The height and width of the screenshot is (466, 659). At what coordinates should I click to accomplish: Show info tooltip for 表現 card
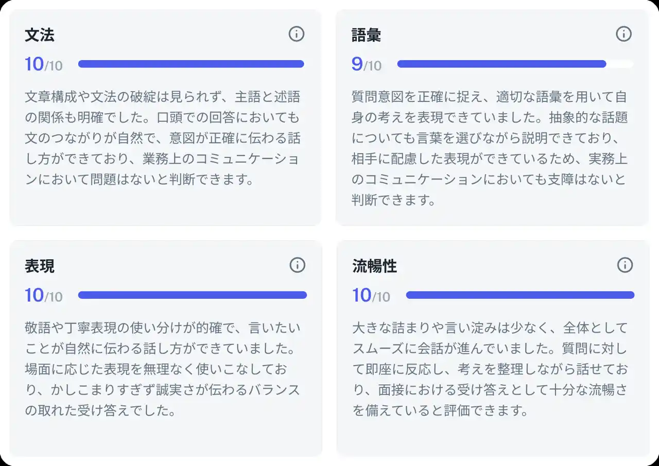click(x=297, y=265)
